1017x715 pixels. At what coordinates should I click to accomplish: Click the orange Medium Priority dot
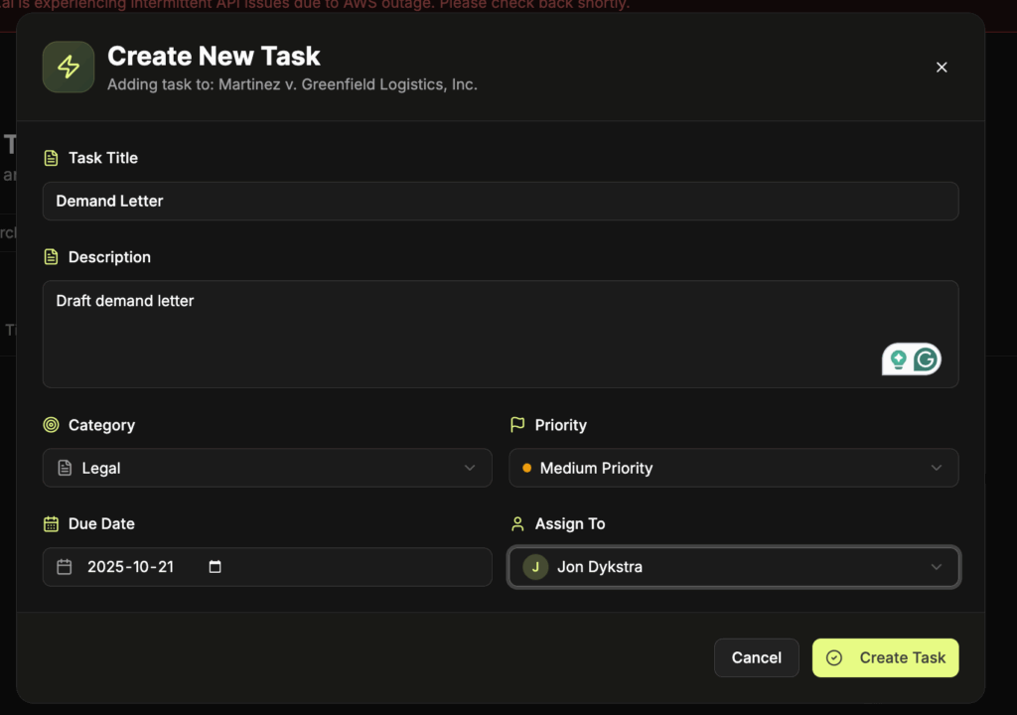click(525, 467)
